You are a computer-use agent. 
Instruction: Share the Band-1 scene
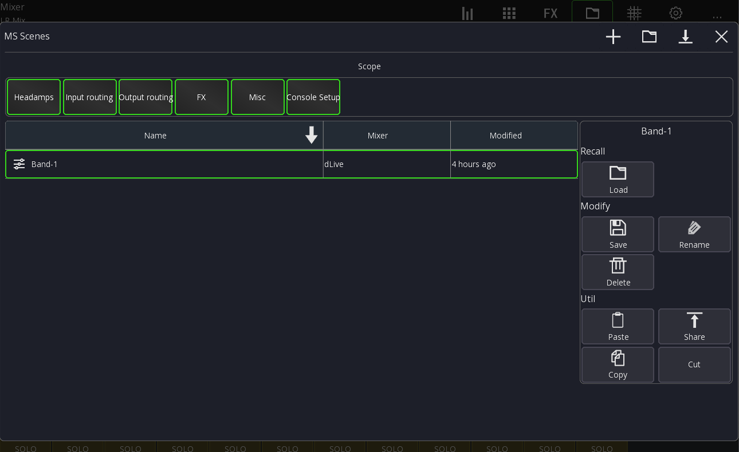click(x=694, y=327)
